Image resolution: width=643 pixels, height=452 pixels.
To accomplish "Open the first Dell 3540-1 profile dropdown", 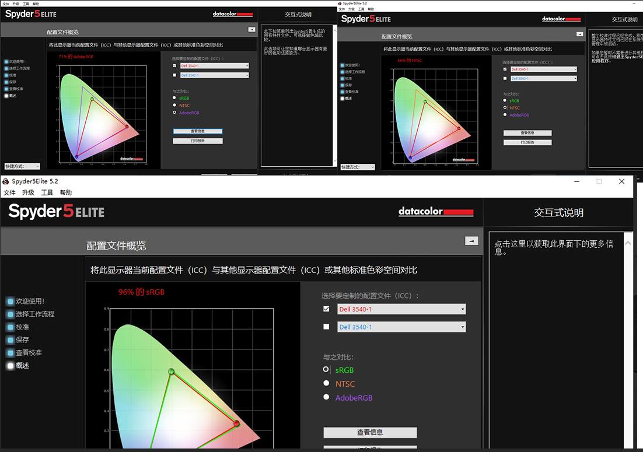I will (x=463, y=309).
